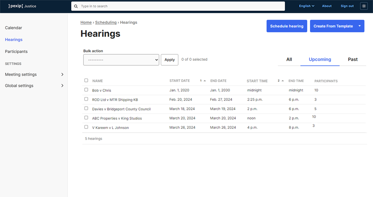Open Calendar from the sidebar

point(13,28)
